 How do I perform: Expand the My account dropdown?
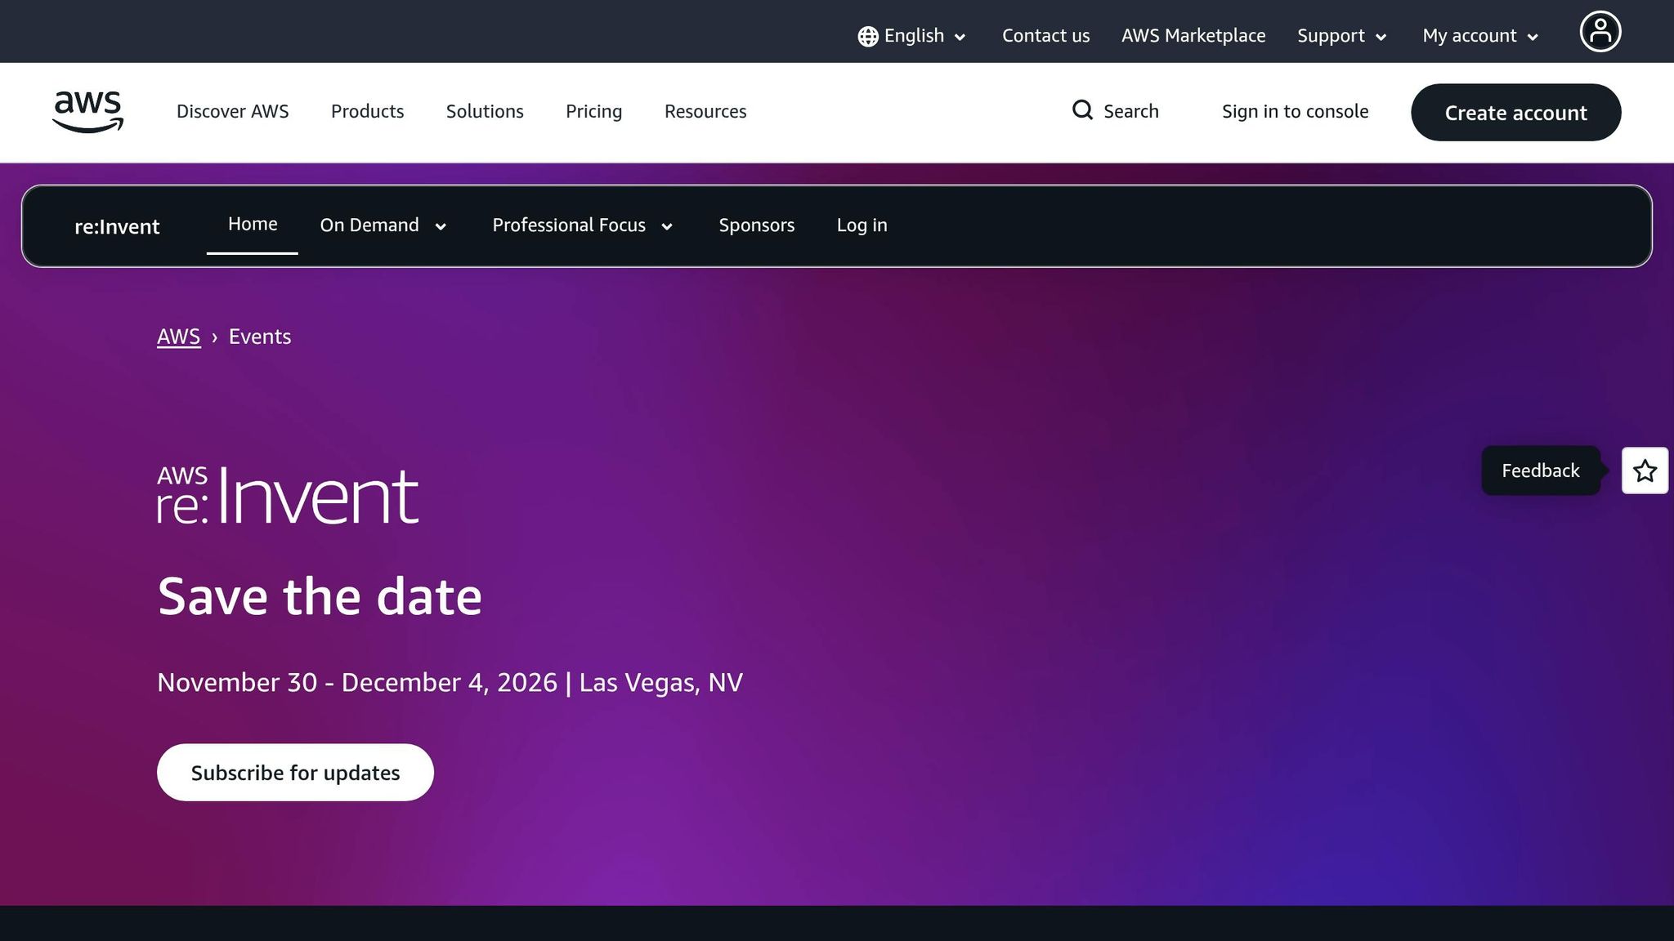pyautogui.click(x=1479, y=36)
